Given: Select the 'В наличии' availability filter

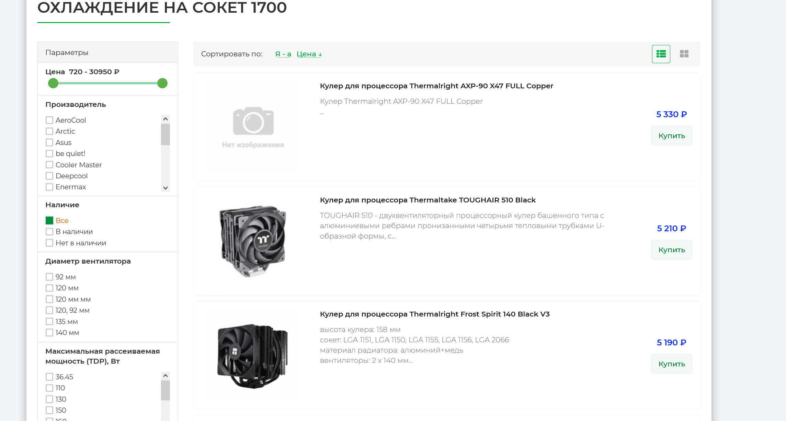Looking at the screenshot, I should (49, 232).
